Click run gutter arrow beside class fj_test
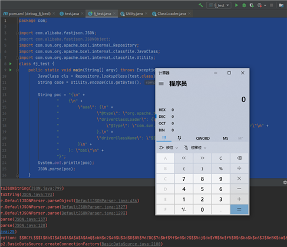This screenshot has width=287, height=247. click(x=11, y=64)
